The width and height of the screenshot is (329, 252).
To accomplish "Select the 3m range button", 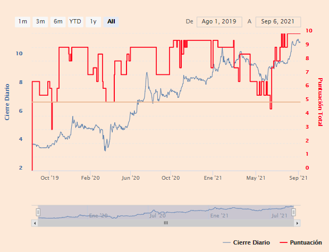I will coord(40,22).
